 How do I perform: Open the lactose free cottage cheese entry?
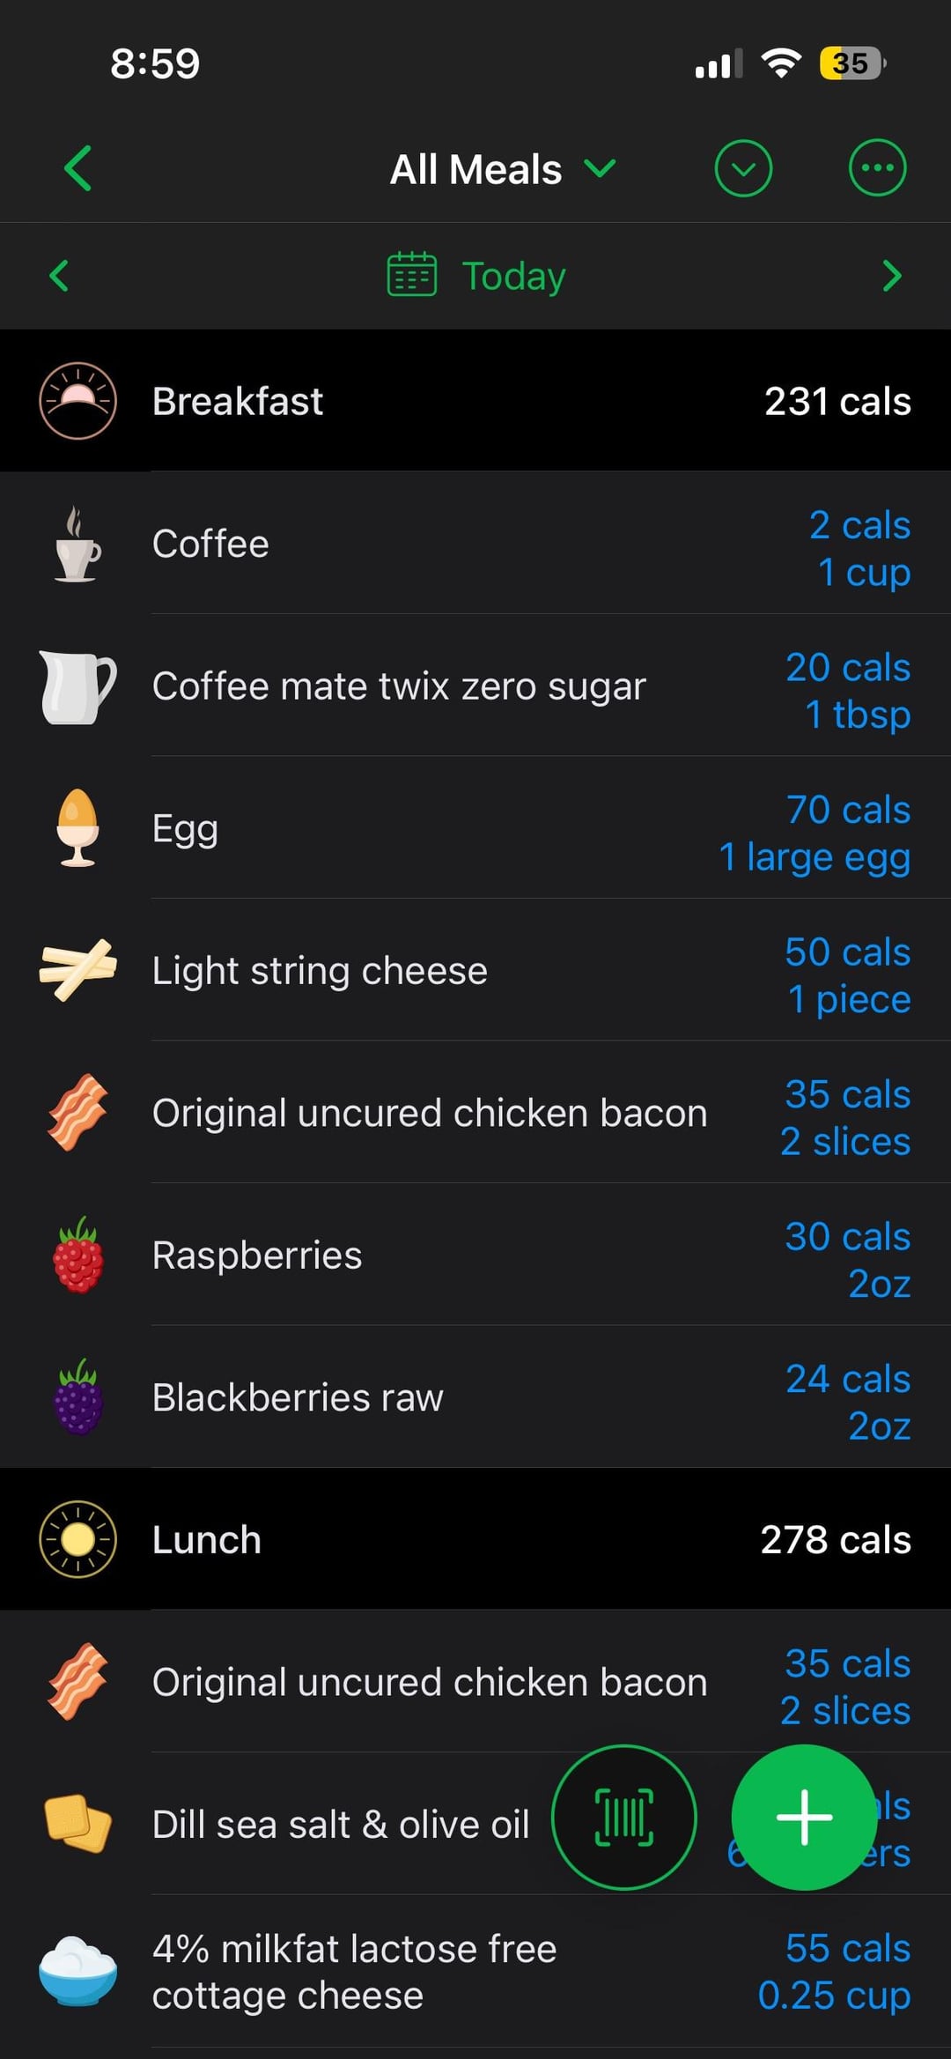(x=354, y=1972)
